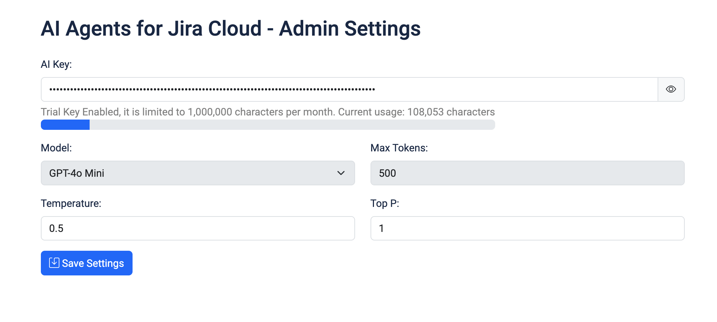Viewport: 717px width, 322px height.
Task: Expand the Model dropdown chevron arrow
Action: [341, 173]
